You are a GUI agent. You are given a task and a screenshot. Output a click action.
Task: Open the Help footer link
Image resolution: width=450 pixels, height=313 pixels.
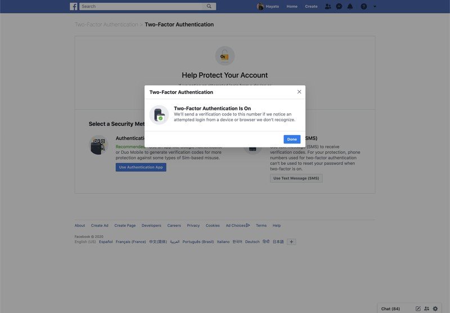coord(277,225)
